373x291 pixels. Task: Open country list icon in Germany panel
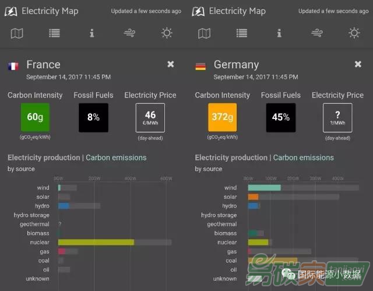242,33
